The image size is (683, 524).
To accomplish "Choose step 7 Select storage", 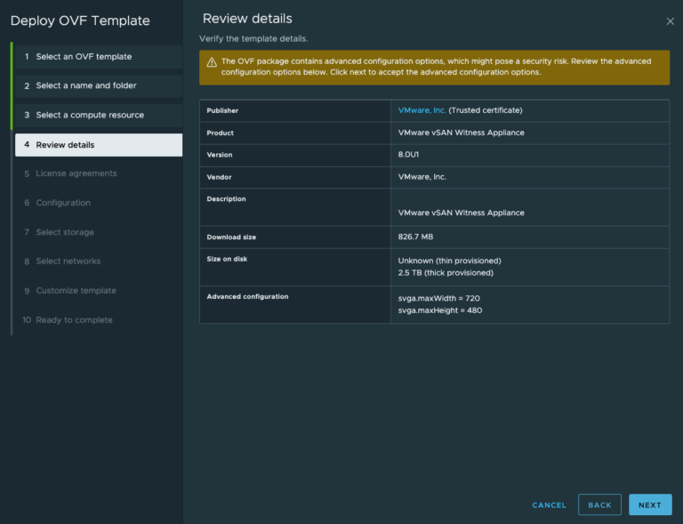I will pos(65,232).
